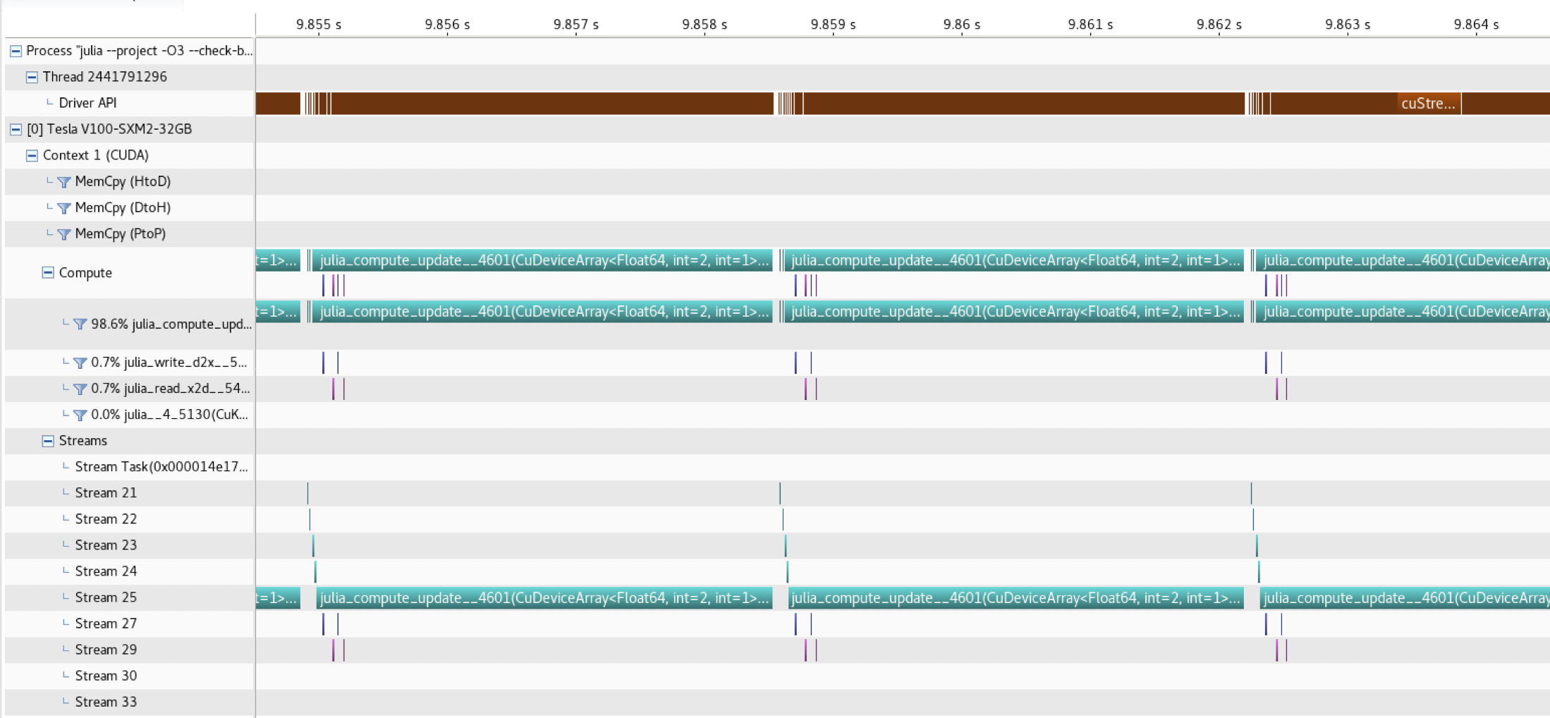Select the Driver API row label

[87, 103]
